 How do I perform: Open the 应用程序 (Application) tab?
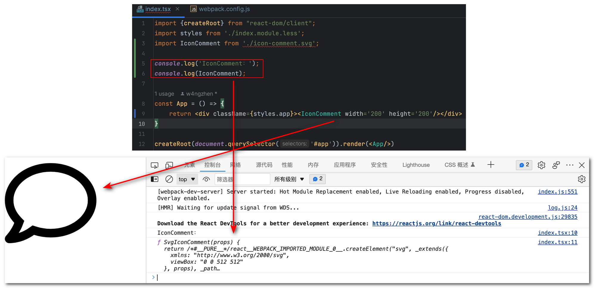pos(345,165)
